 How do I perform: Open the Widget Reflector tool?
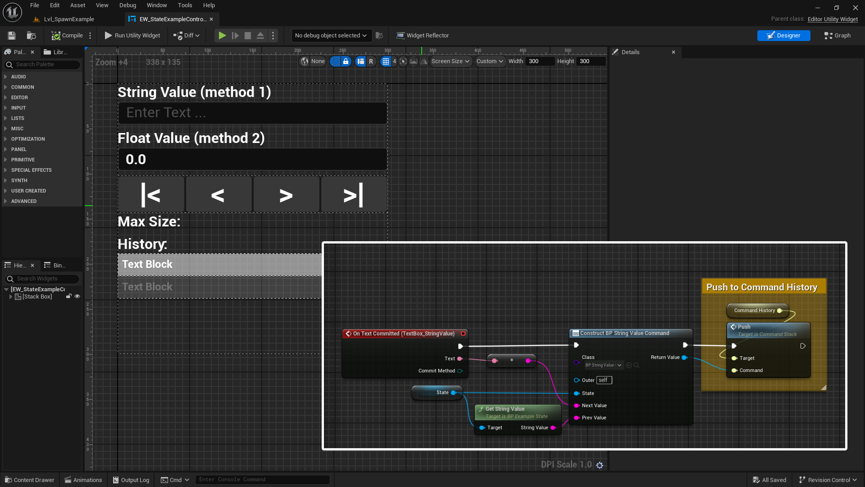422,36
